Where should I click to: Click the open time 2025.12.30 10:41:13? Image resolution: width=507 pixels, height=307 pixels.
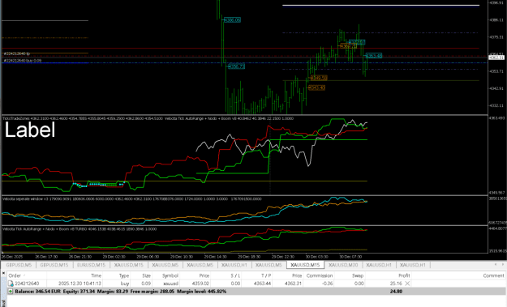point(79,284)
